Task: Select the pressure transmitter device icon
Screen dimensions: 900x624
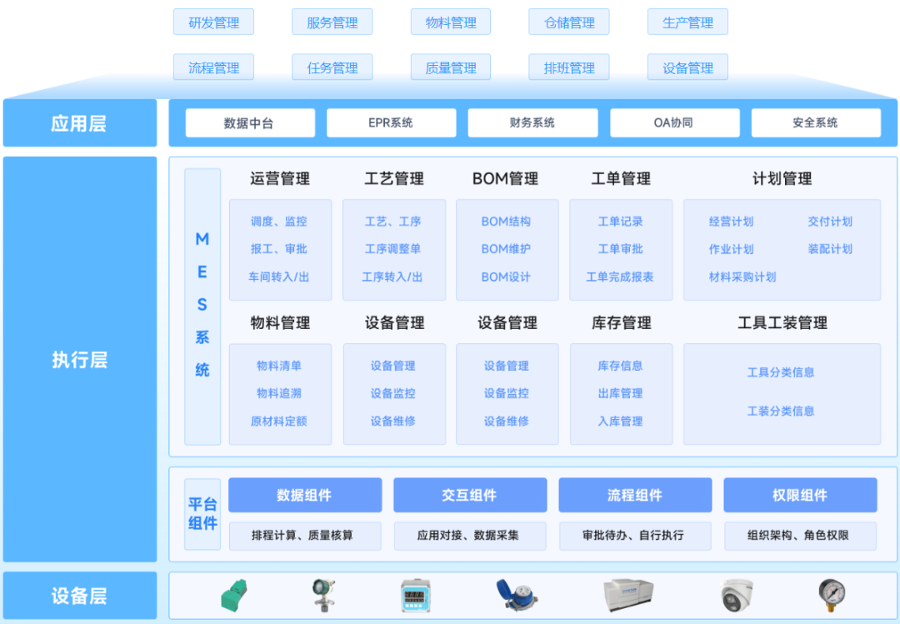Action: click(324, 596)
